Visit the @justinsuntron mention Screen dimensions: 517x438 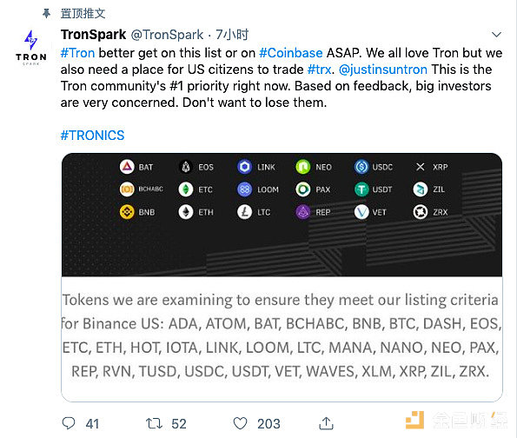383,70
